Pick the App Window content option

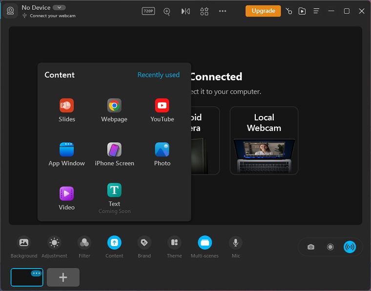[x=66, y=154]
